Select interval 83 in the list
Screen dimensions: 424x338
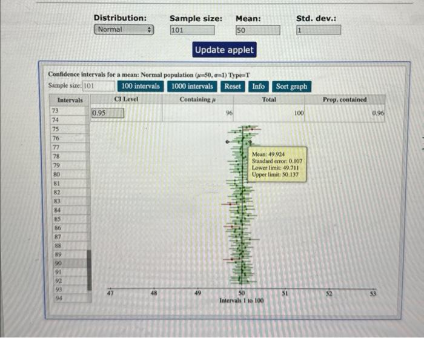pyautogui.click(x=70, y=201)
